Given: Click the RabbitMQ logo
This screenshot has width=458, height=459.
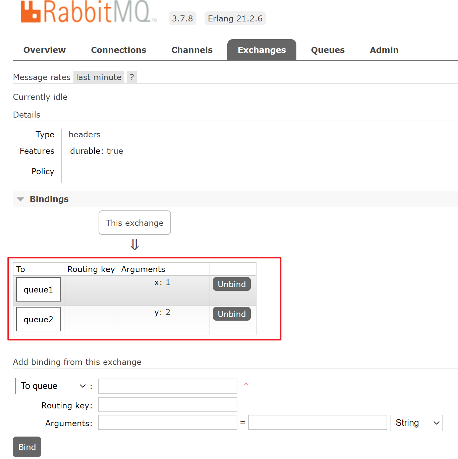Looking at the screenshot, I should pyautogui.click(x=89, y=12).
